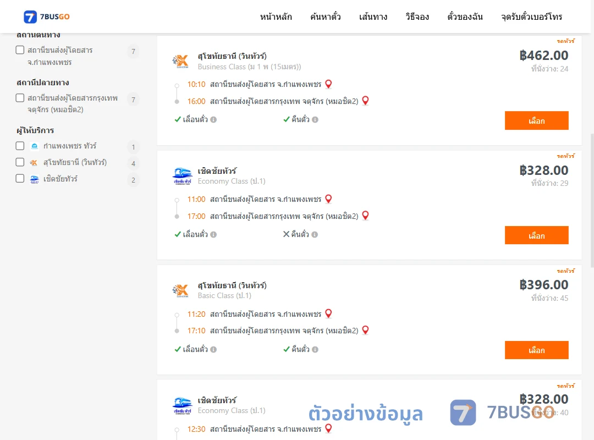Check the กำแพงเพชร ทัวร์ operator filter

click(20, 146)
